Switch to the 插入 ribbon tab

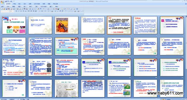[20, 4]
